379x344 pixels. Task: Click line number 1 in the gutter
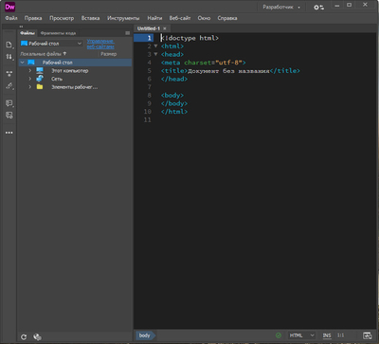tap(150, 38)
